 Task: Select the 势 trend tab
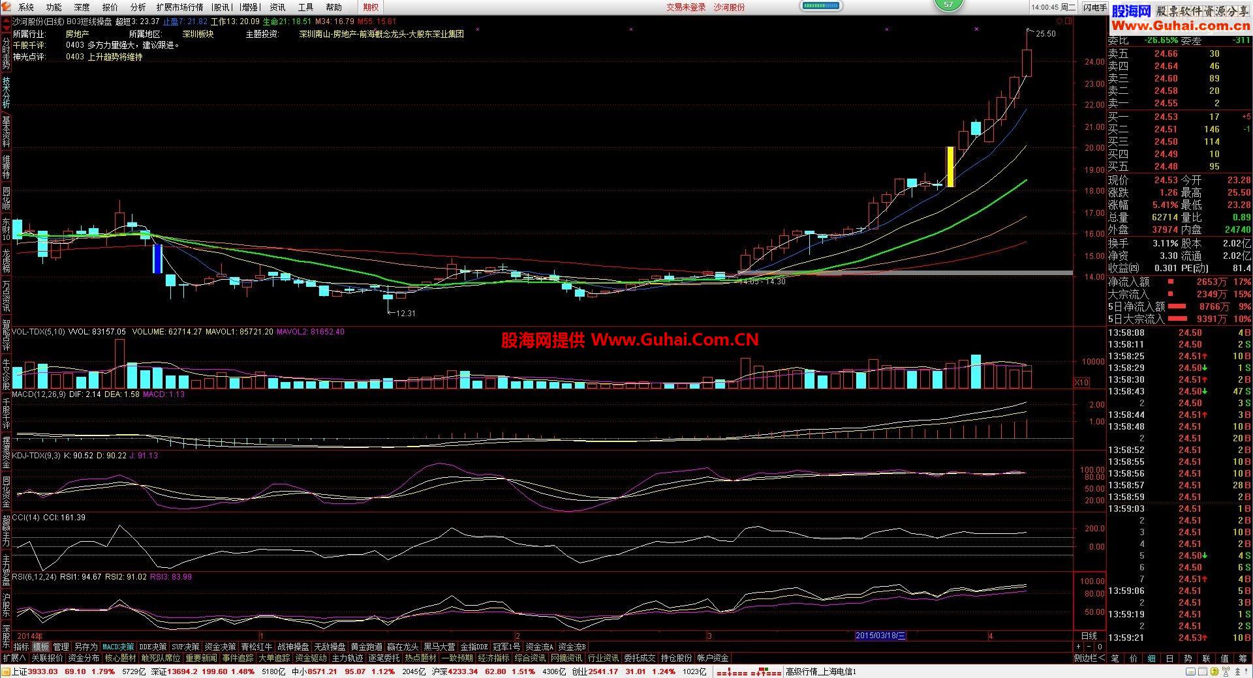(1188, 658)
